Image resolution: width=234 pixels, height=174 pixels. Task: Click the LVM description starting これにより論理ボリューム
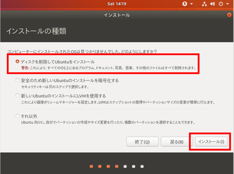(118, 102)
